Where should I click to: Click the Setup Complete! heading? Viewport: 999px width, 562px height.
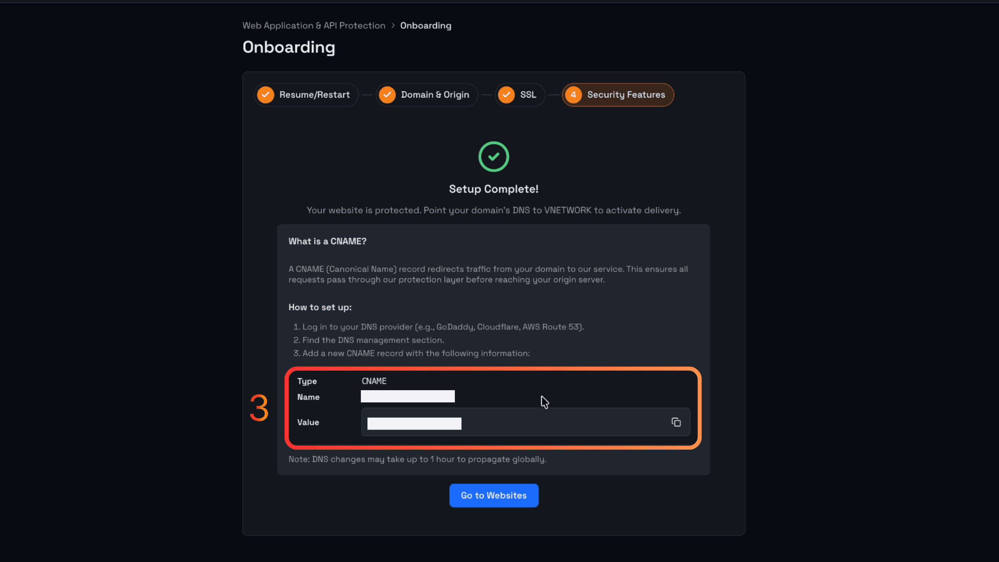[494, 189]
